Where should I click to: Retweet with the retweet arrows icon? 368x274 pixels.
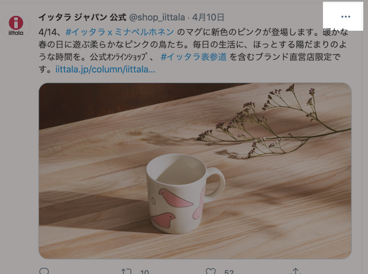126,272
